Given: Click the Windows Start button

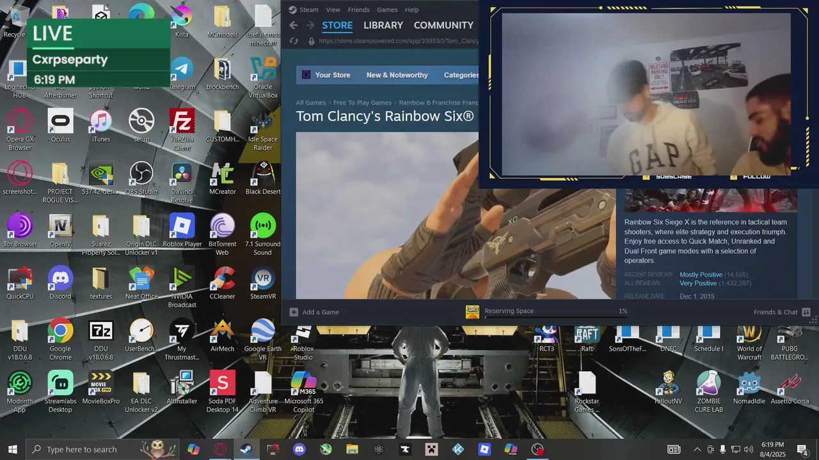Looking at the screenshot, I should pos(12,449).
